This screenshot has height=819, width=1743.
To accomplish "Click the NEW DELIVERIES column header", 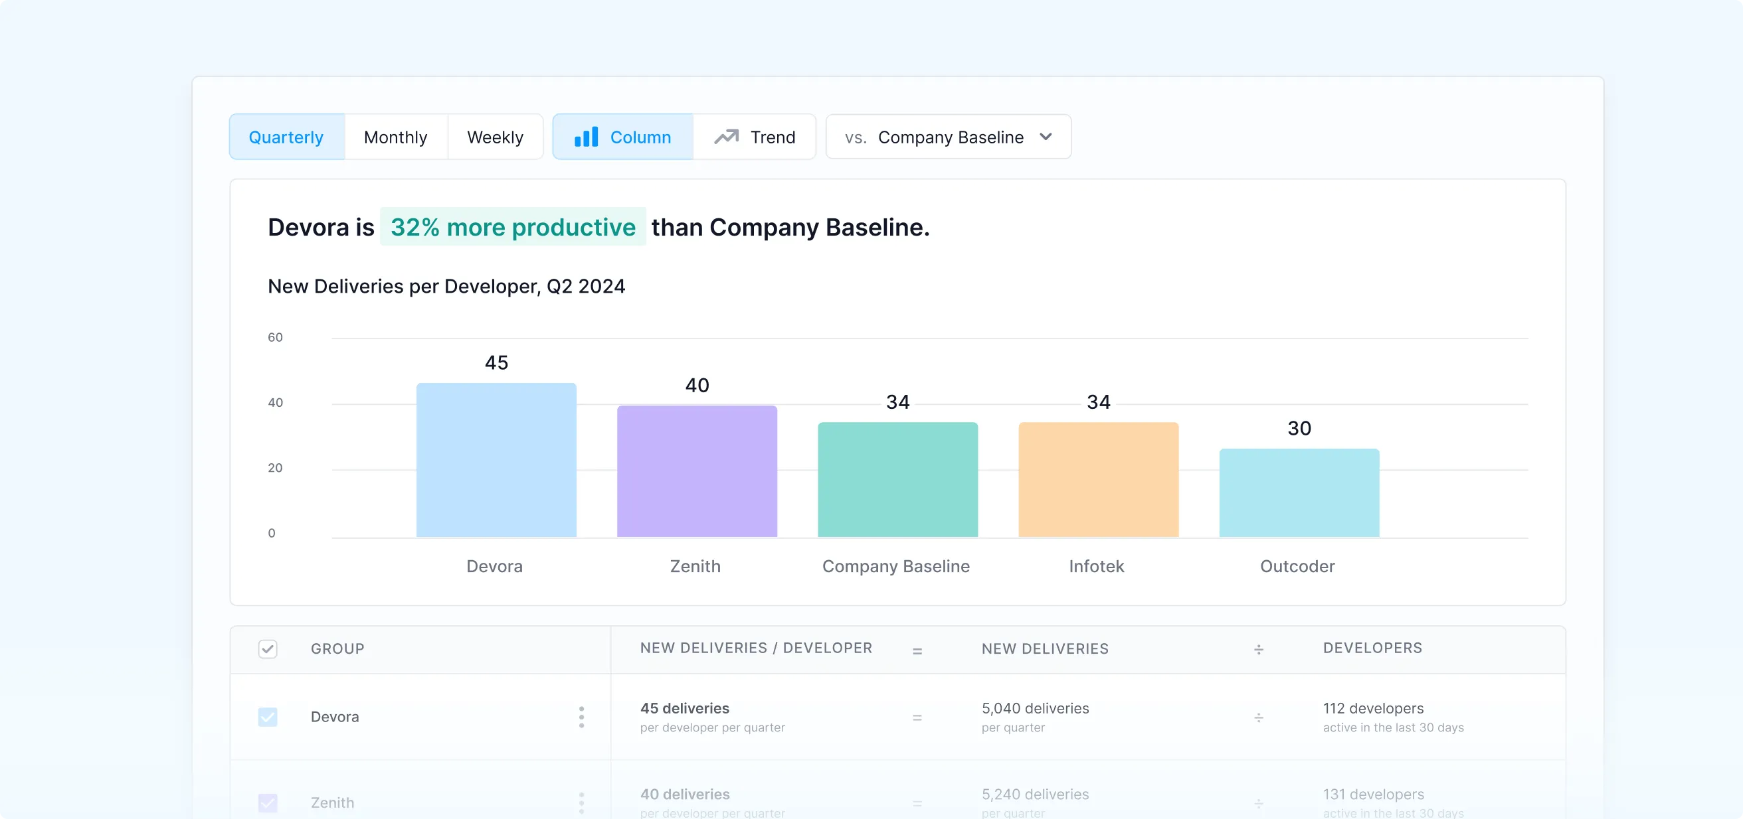I will click(x=1045, y=648).
